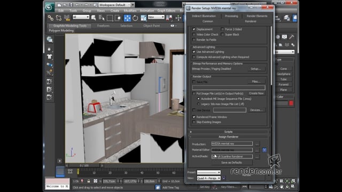Click the Select by Name icon
Image resolution: width=342 pixels, height=192 pixels.
click(102, 18)
